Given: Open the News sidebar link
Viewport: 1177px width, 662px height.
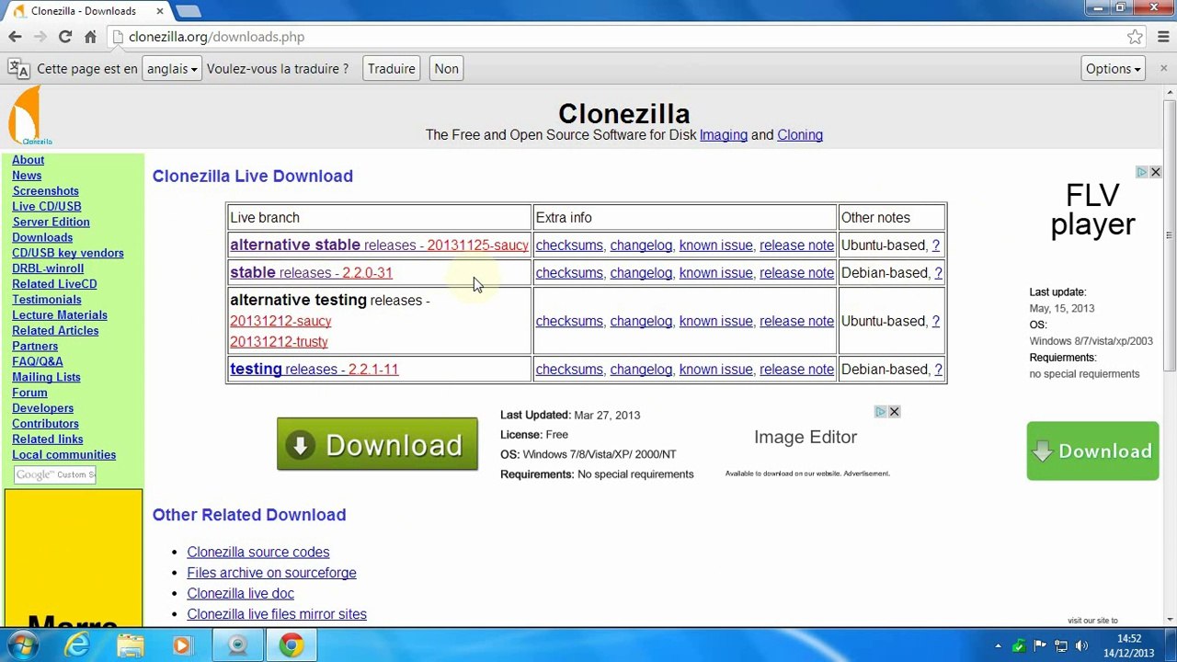Looking at the screenshot, I should click(x=27, y=176).
